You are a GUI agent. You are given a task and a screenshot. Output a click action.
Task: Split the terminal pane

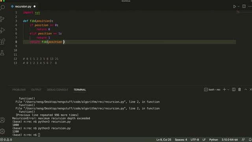click(233, 90)
